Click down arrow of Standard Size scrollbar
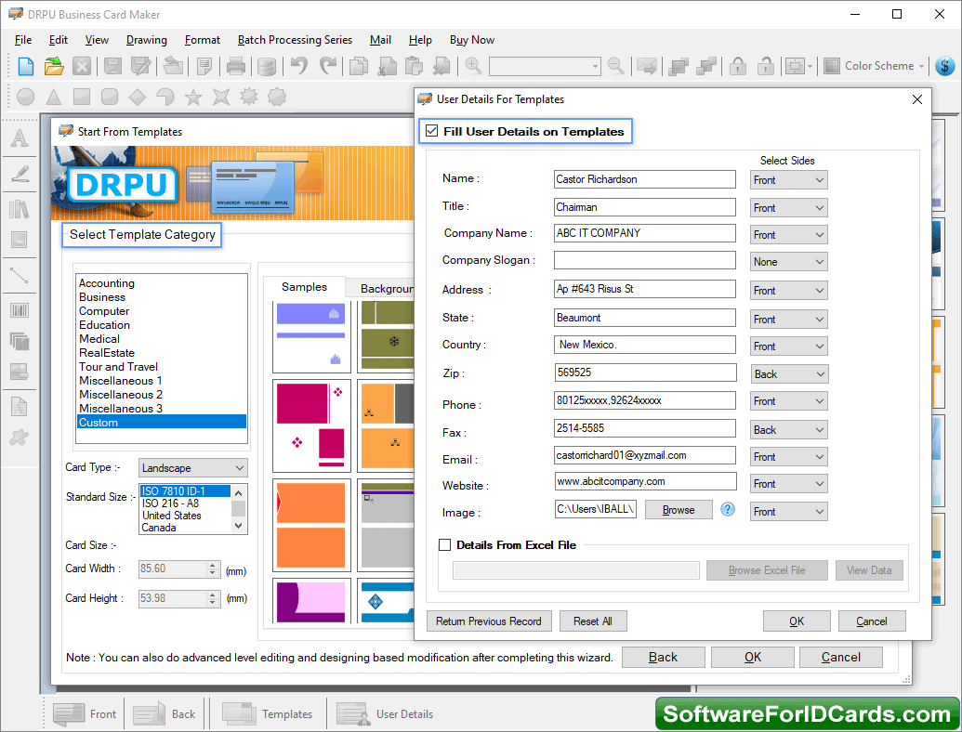The image size is (962, 732). [x=239, y=526]
